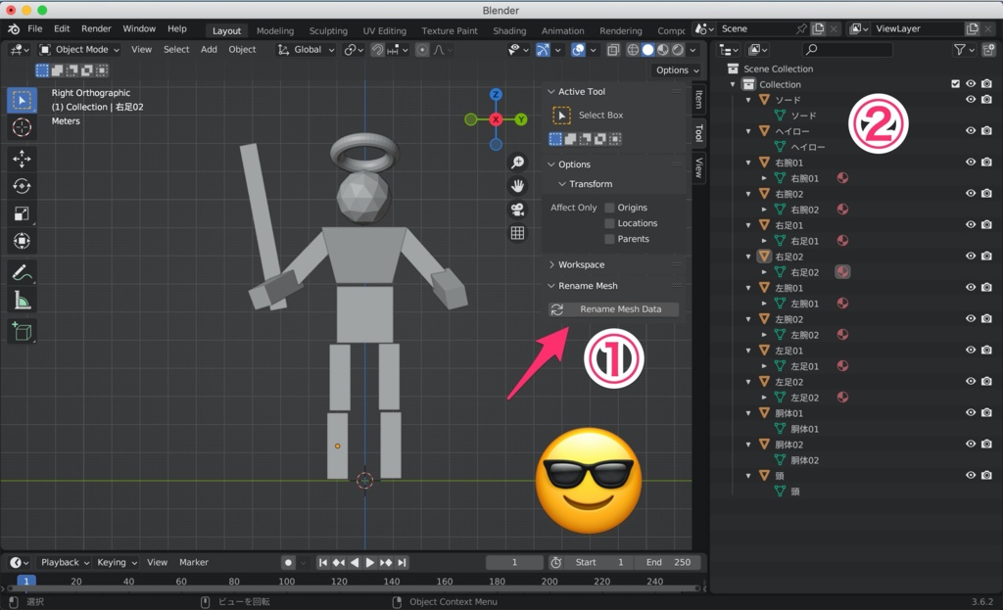Screen dimensions: 1003x610
Task: Enable the Origins checkbox
Action: pos(609,208)
